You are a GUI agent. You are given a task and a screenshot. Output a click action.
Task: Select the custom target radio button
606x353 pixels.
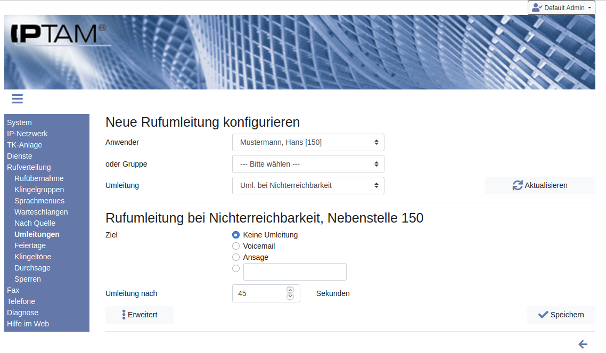tap(236, 268)
